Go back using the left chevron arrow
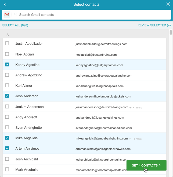 pyautogui.click(x=5, y=5)
